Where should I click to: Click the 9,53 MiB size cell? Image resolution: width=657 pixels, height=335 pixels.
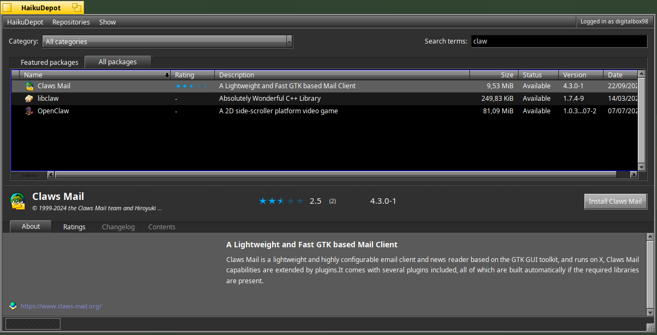(x=501, y=86)
